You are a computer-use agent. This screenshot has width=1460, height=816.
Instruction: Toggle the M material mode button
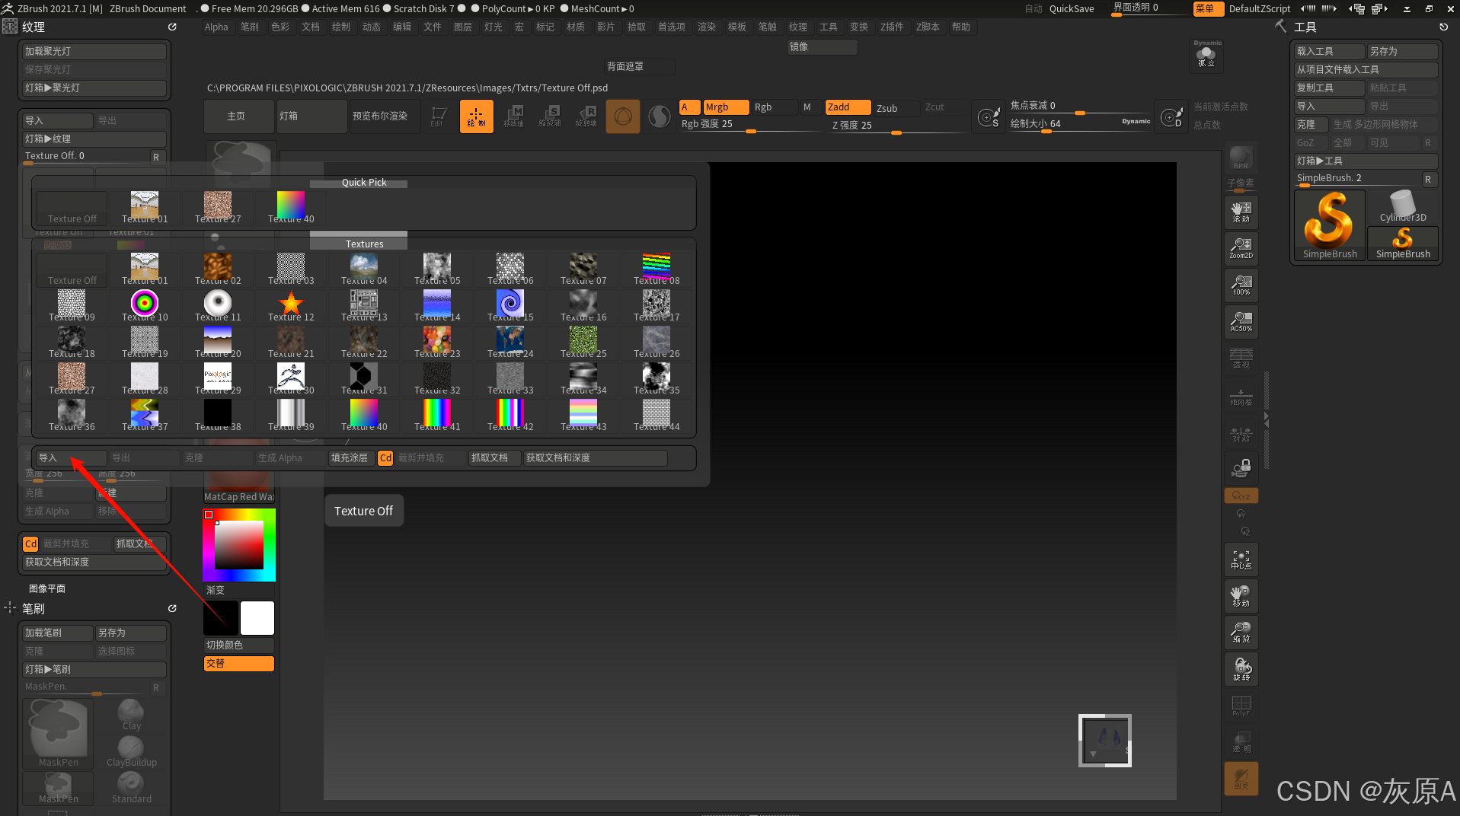pos(807,107)
